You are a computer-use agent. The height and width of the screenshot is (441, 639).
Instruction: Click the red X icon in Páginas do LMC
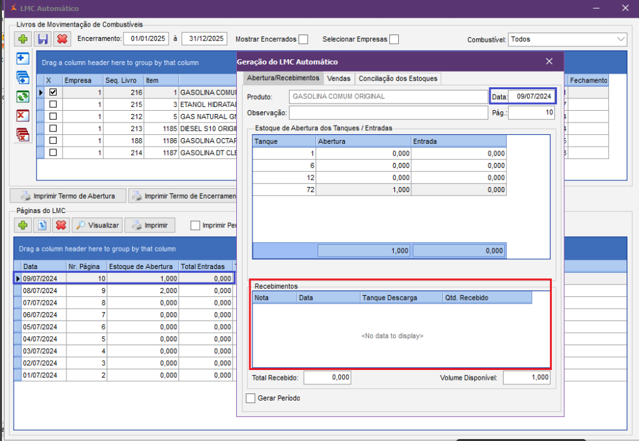[x=61, y=225]
